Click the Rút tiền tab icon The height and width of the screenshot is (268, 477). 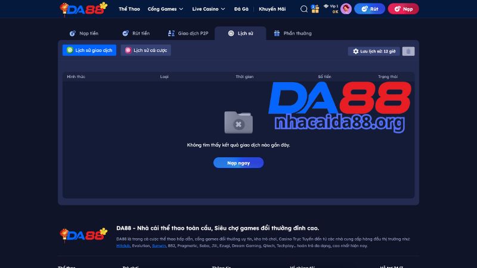(125, 33)
